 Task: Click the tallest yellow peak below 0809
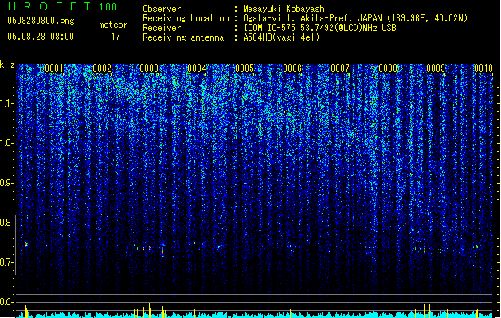(x=429, y=308)
